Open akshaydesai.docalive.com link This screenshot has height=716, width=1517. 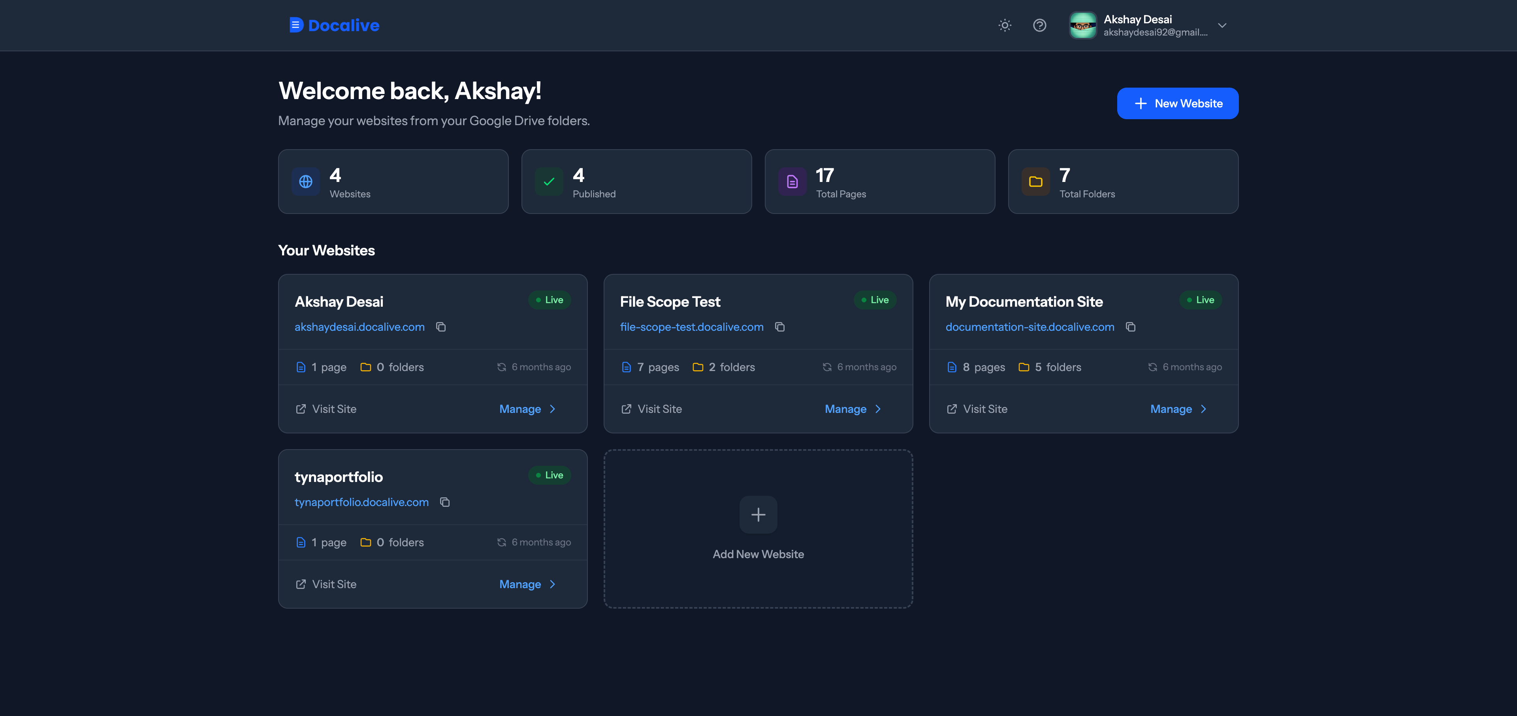point(359,327)
